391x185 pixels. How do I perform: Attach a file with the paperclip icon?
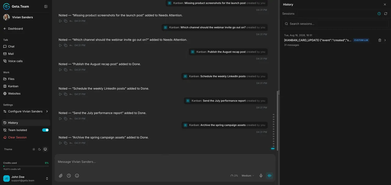point(61,176)
